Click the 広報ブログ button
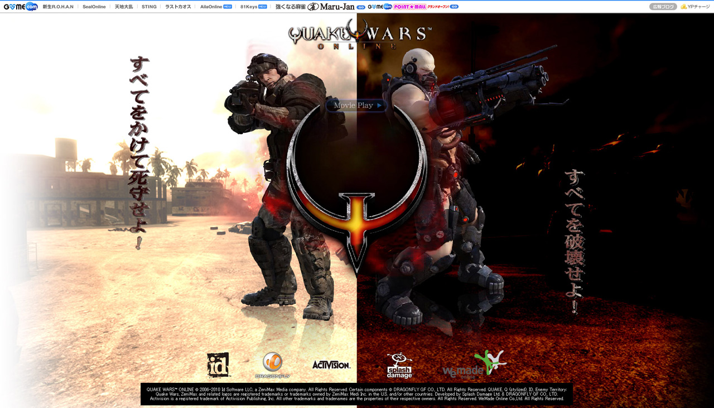 coord(663,7)
